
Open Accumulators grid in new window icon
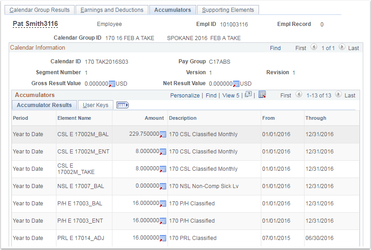pyautogui.click(x=248, y=94)
